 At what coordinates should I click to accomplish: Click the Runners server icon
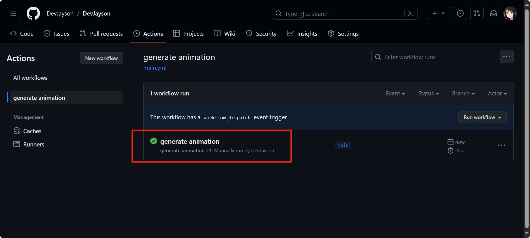[x=17, y=144]
